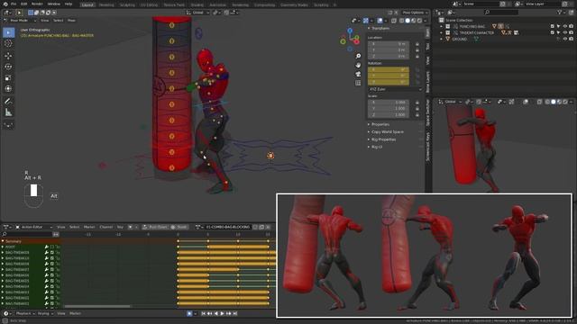Screen dimensions: 577x324
Task: Select the Annotate tool in left toolbar
Action: [x=8, y=101]
